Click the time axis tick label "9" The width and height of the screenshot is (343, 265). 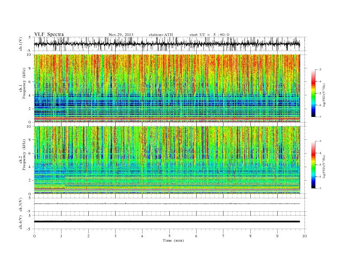277,236
